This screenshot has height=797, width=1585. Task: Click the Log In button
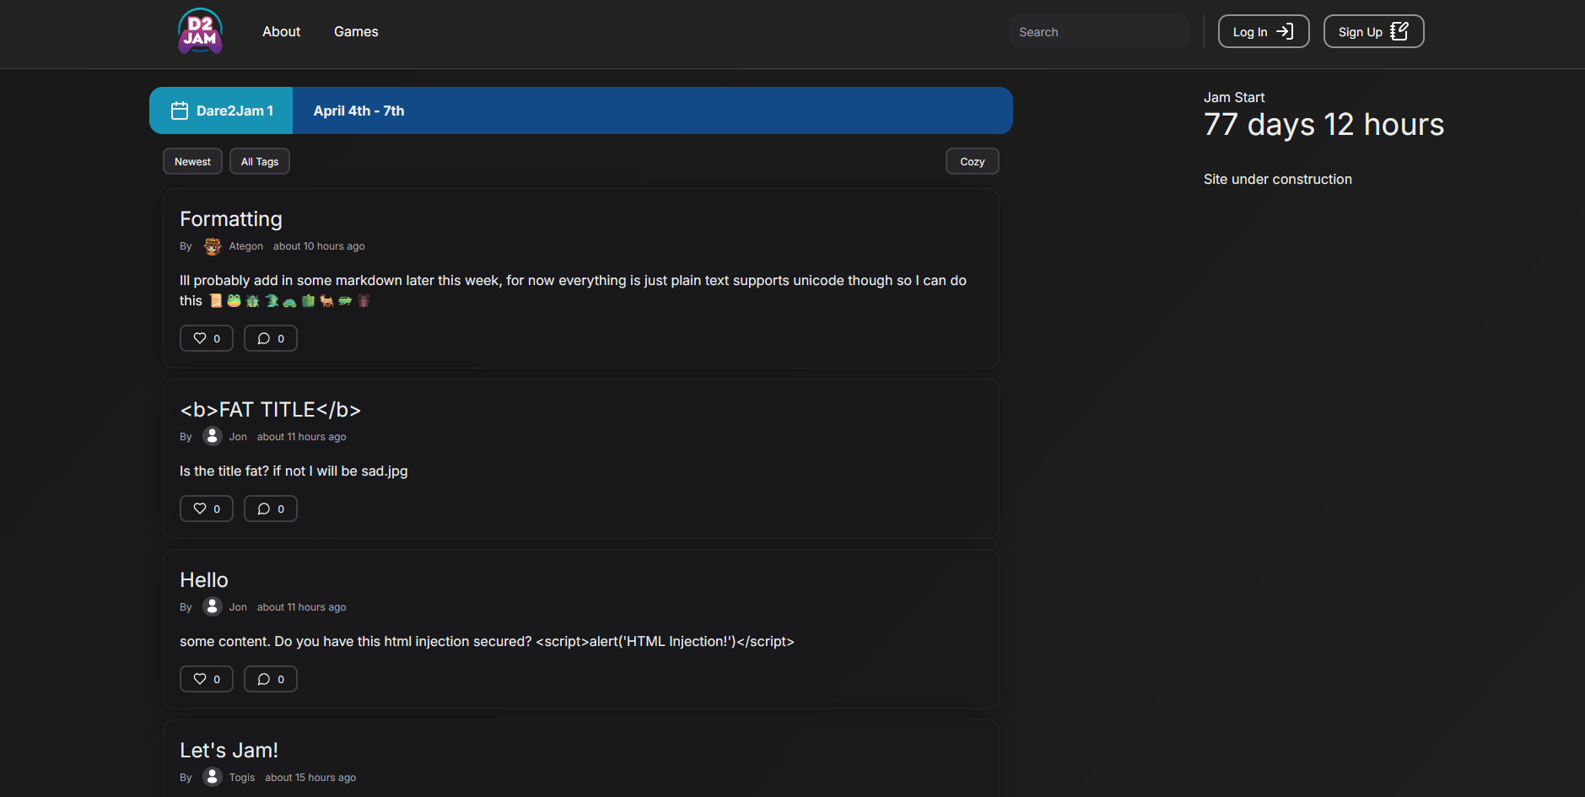[x=1263, y=31]
